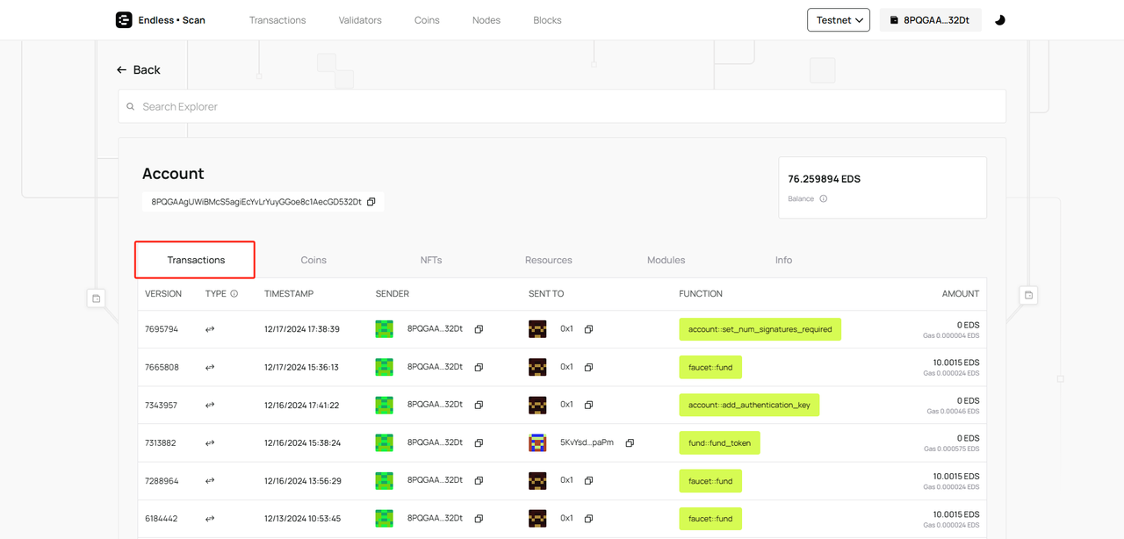
Task: Click the Endless Scan logo icon
Action: [124, 20]
